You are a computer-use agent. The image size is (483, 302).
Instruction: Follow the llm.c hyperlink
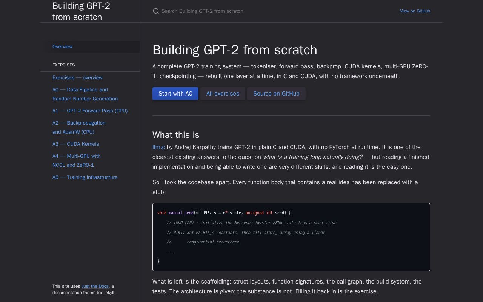[158, 147]
